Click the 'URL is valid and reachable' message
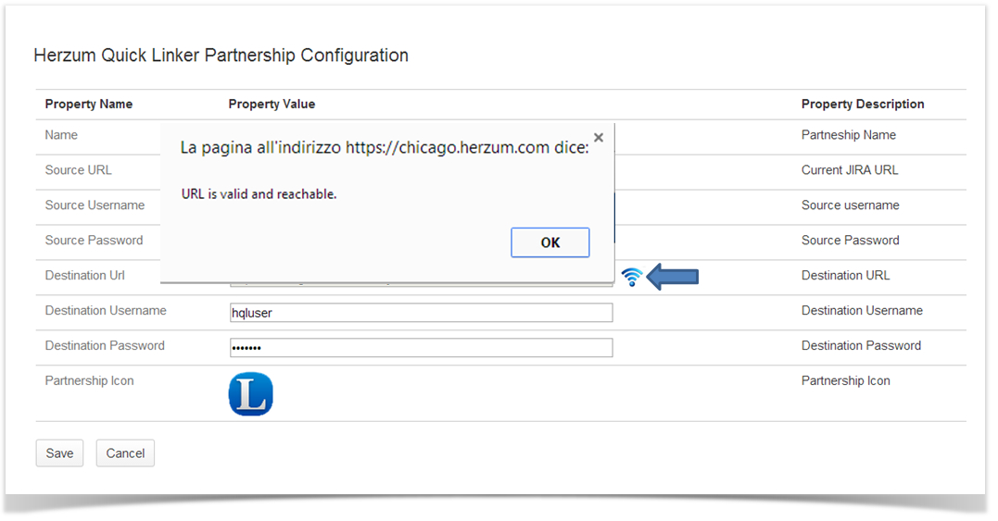This screenshot has width=998, height=521. pyautogui.click(x=259, y=194)
